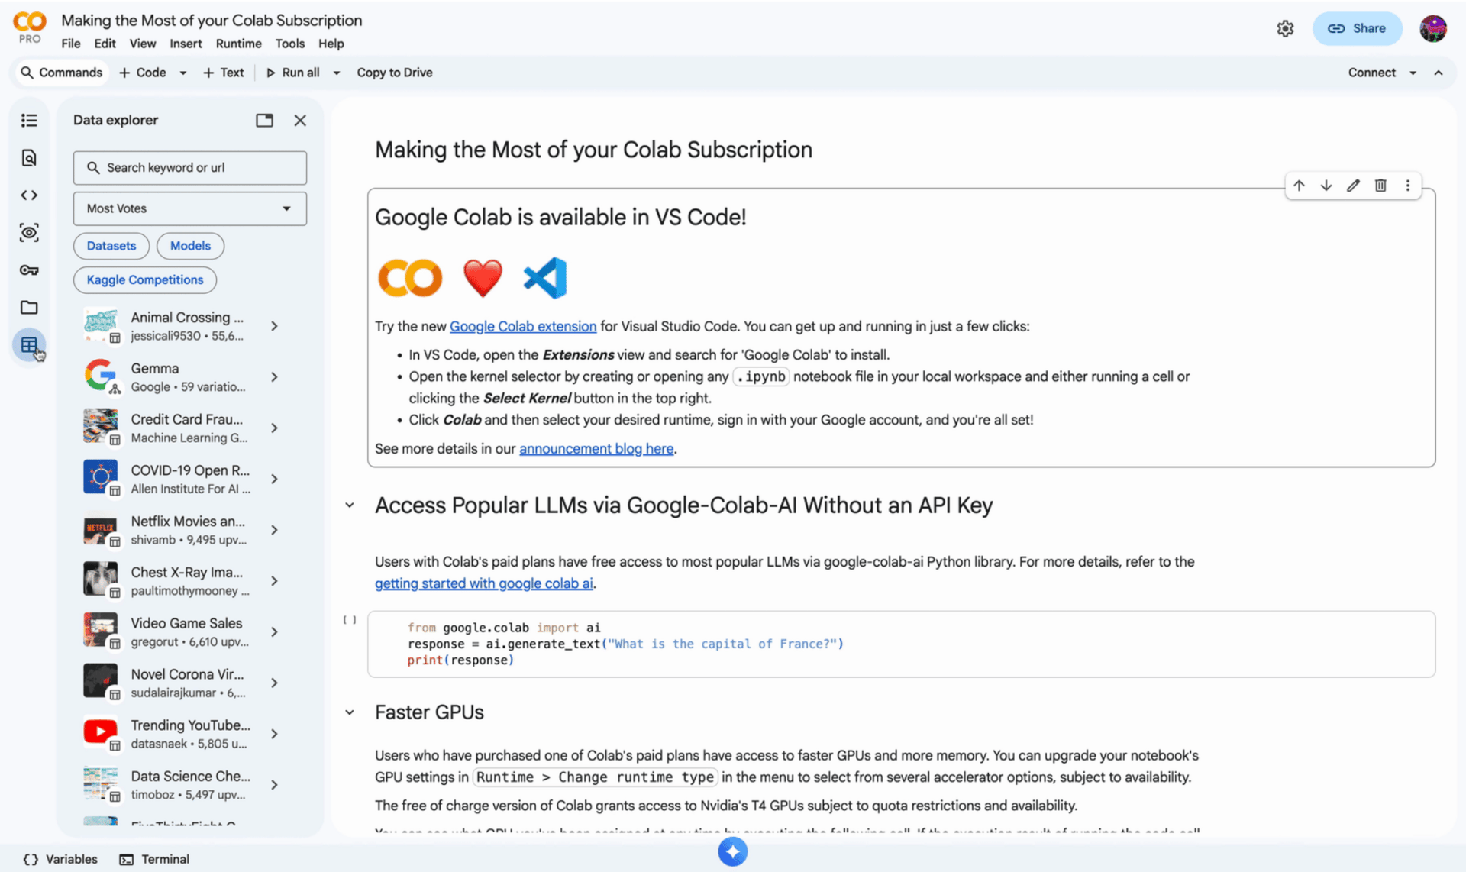Open the Connect options dropdown arrow
Image resolution: width=1466 pixels, height=872 pixels.
1413,73
